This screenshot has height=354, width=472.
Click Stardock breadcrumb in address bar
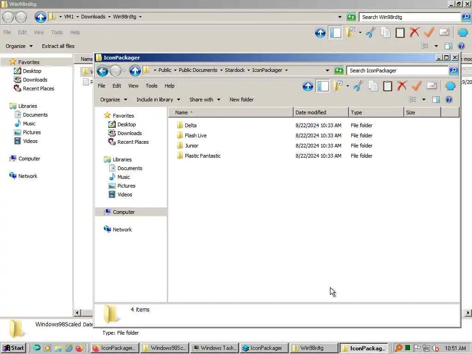(x=235, y=70)
